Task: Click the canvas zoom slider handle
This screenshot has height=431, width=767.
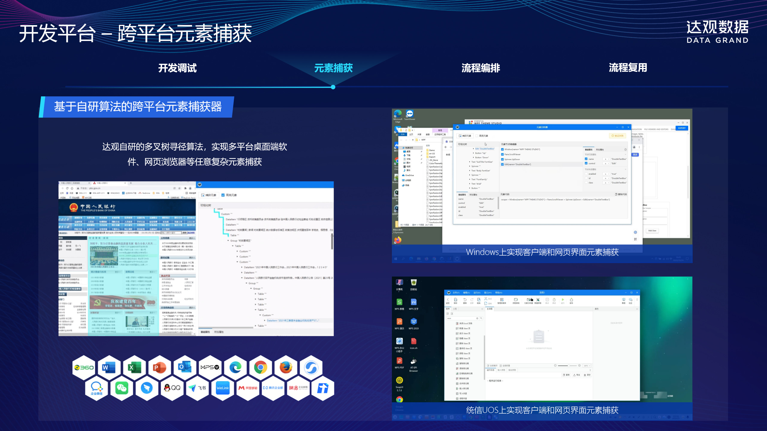Action: [x=569, y=366]
